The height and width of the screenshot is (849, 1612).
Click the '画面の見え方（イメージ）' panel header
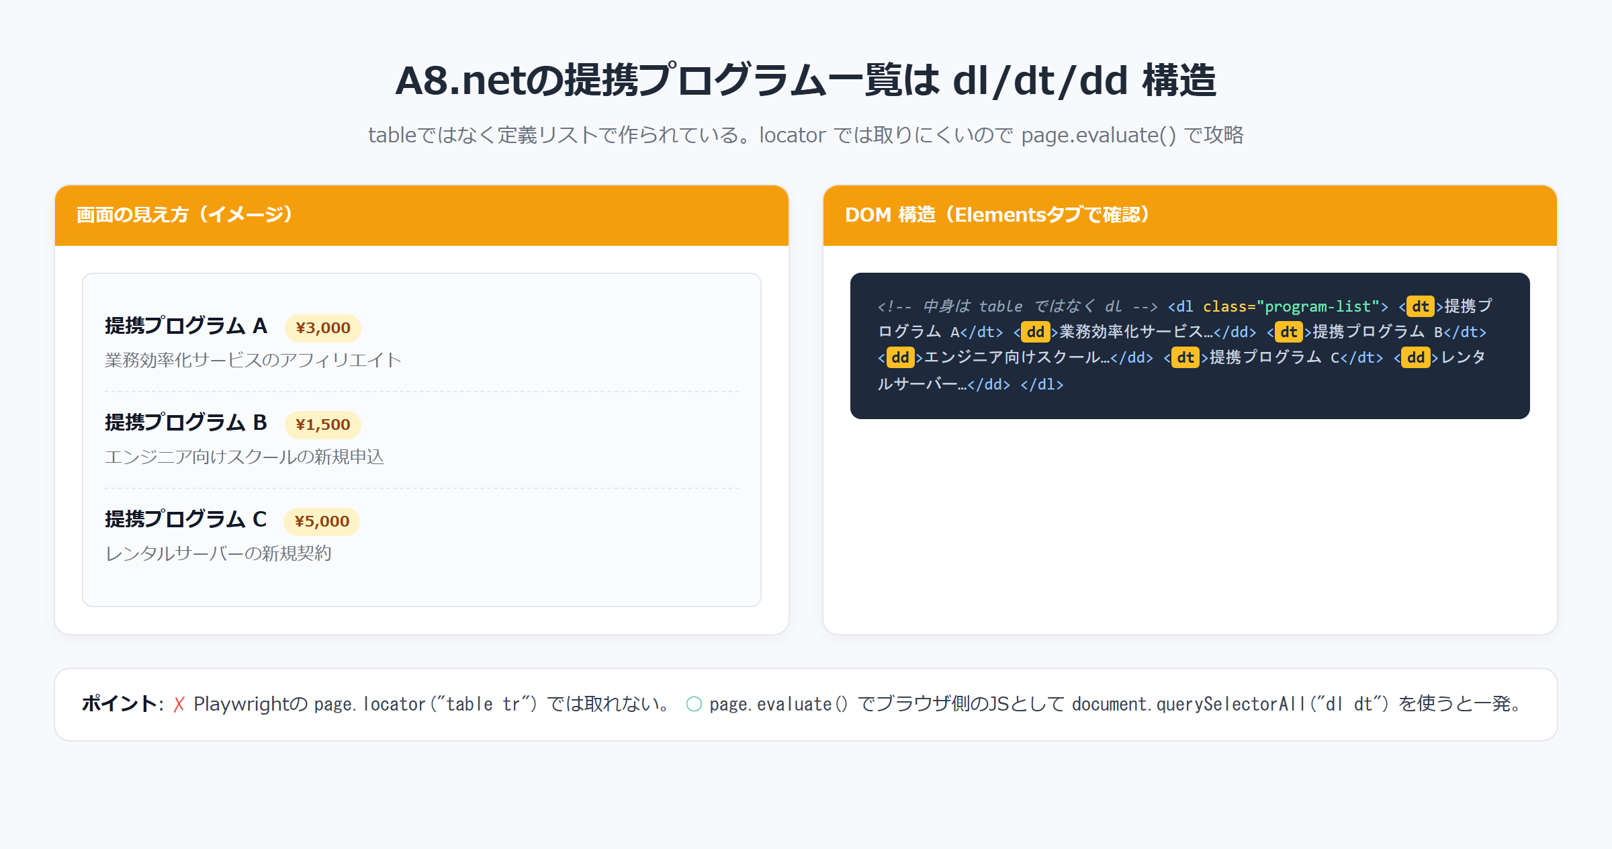(422, 215)
